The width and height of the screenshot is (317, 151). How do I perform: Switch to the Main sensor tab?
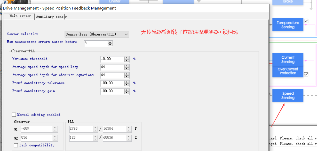click(20, 16)
